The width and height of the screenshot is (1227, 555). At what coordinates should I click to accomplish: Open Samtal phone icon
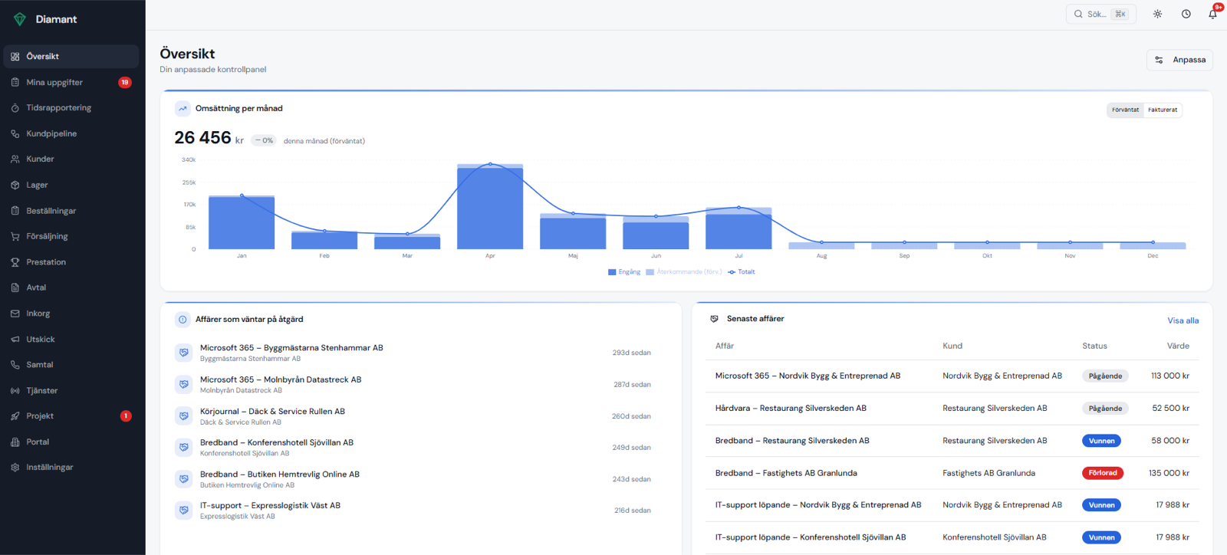click(15, 365)
